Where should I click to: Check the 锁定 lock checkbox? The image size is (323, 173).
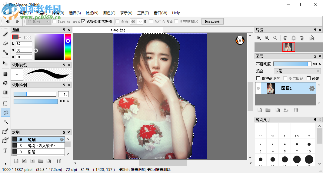click(308, 78)
